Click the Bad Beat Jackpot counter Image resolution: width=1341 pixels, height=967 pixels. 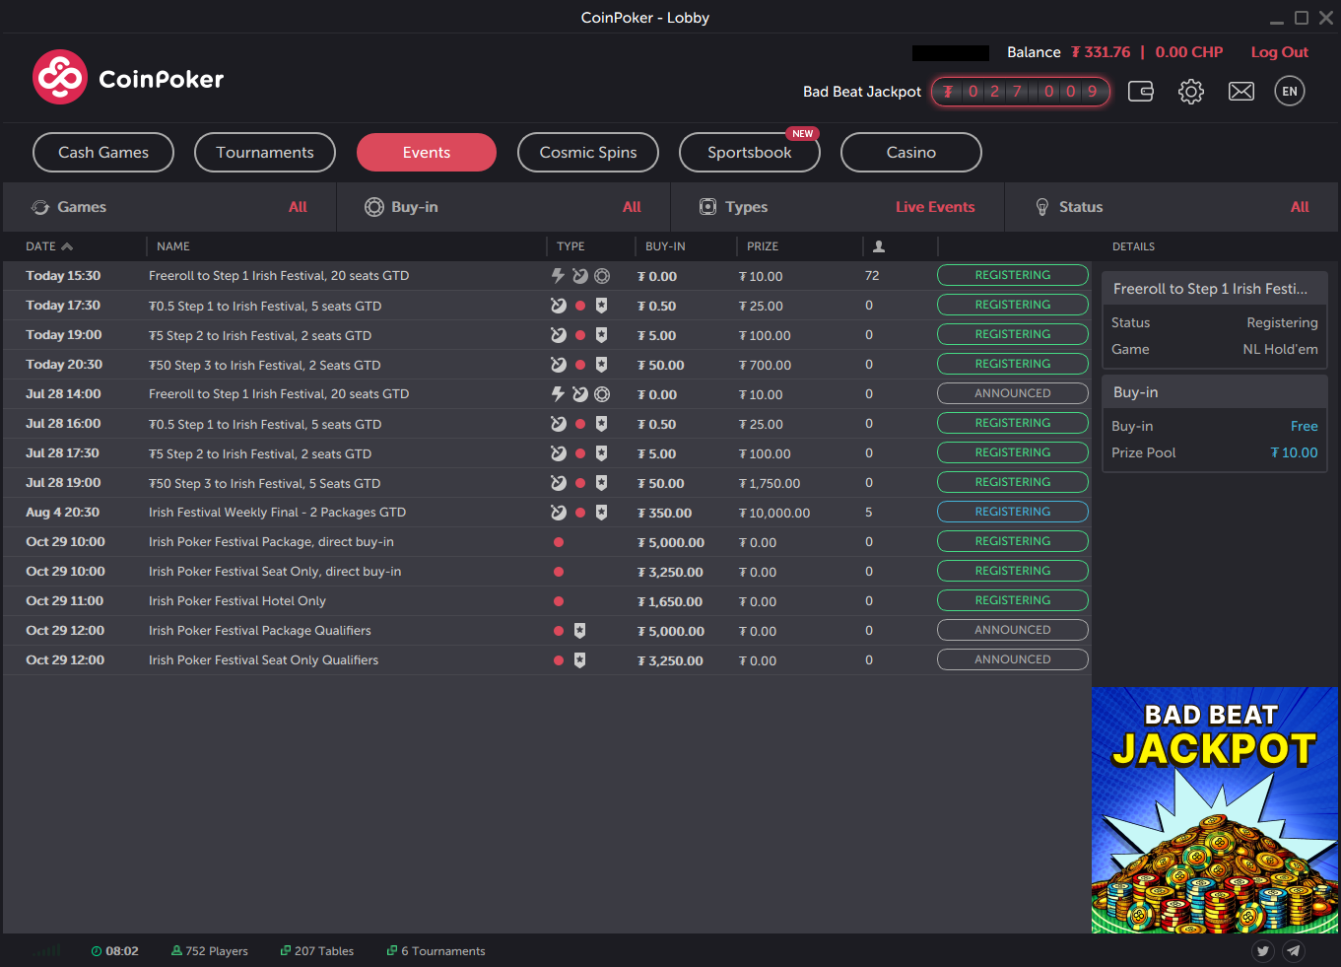tap(1021, 92)
